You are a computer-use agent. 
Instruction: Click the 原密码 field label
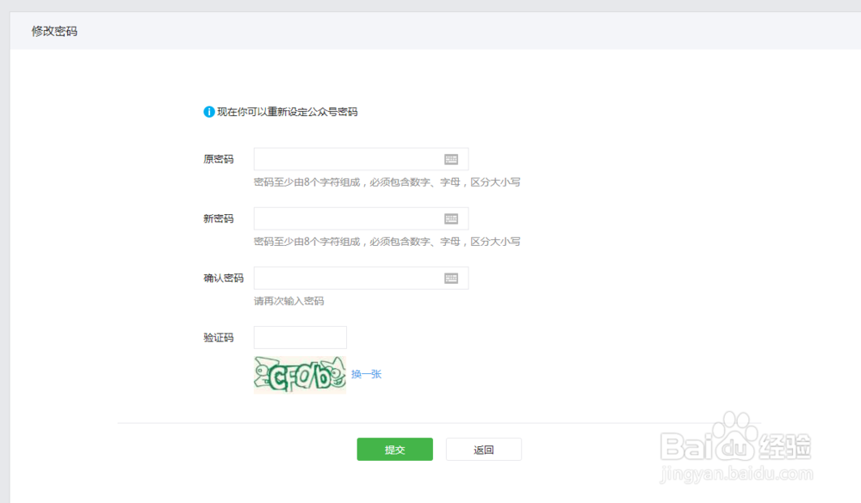coord(218,158)
